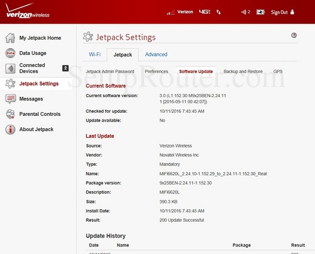Open About Jetpack page

pos(37,129)
